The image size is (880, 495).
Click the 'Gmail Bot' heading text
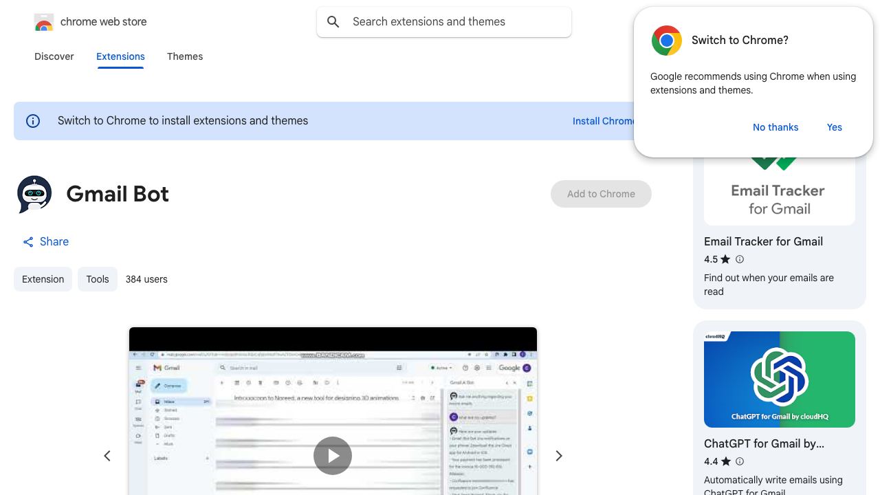point(118,194)
